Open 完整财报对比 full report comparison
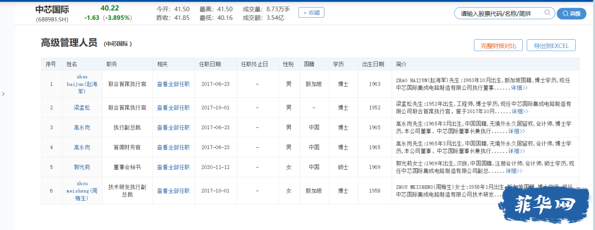Viewport: 595px width, 230px height. 498,45
